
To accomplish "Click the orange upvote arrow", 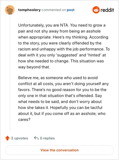I will coord(7,138).
